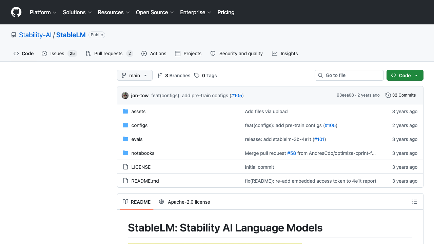Open the README.md file

coord(145,181)
